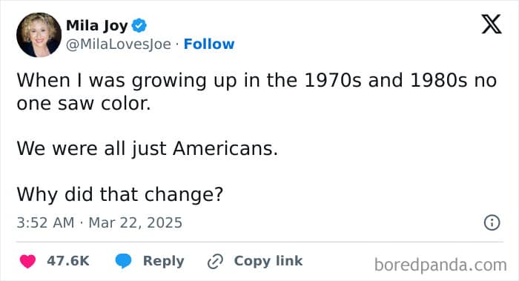Open the circled info icon near the date
Viewport: 519px width, 281px height.
coord(492,222)
